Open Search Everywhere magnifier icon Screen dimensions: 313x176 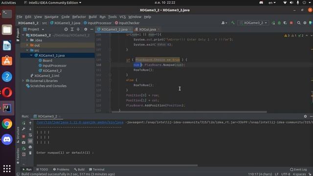tap(299, 23)
